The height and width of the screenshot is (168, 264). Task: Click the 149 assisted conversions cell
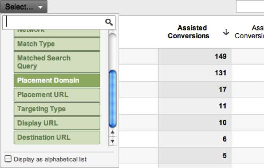pos(195,56)
